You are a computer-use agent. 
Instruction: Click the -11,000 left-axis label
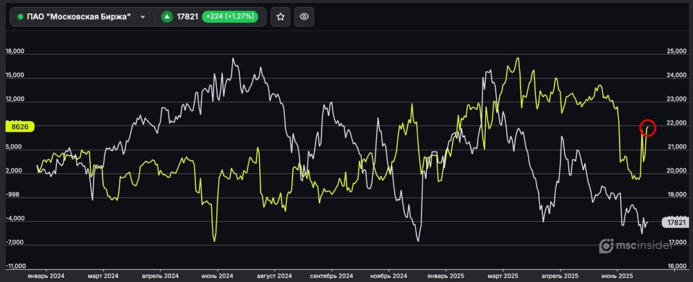point(16,267)
